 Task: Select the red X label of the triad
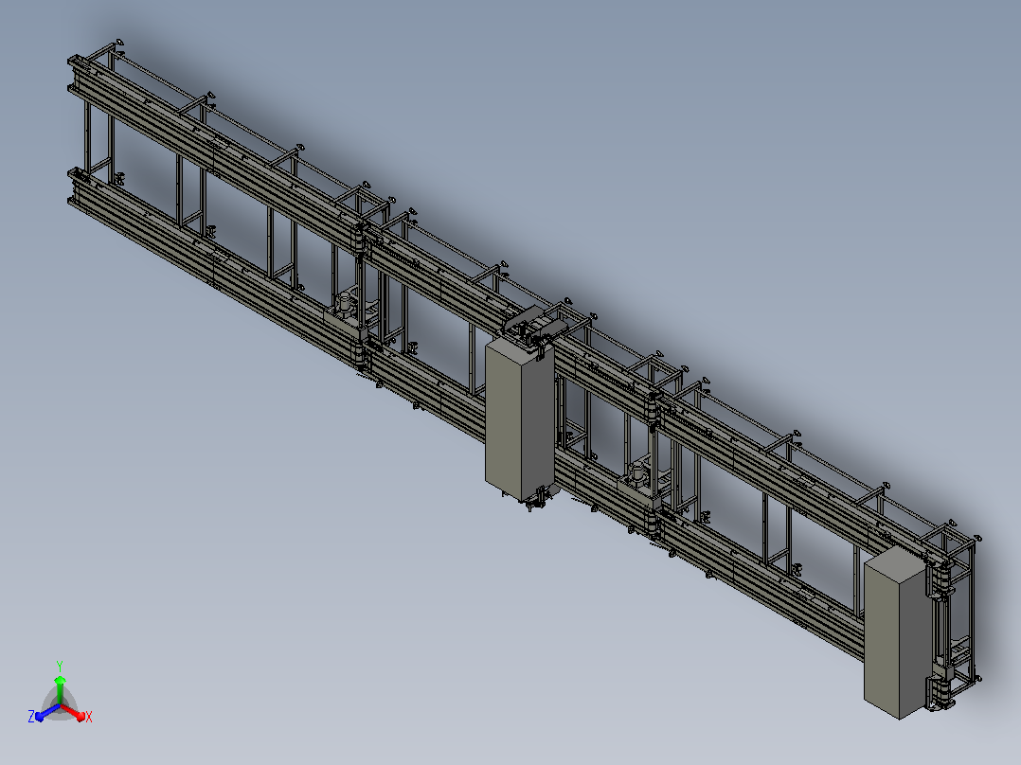(89, 717)
